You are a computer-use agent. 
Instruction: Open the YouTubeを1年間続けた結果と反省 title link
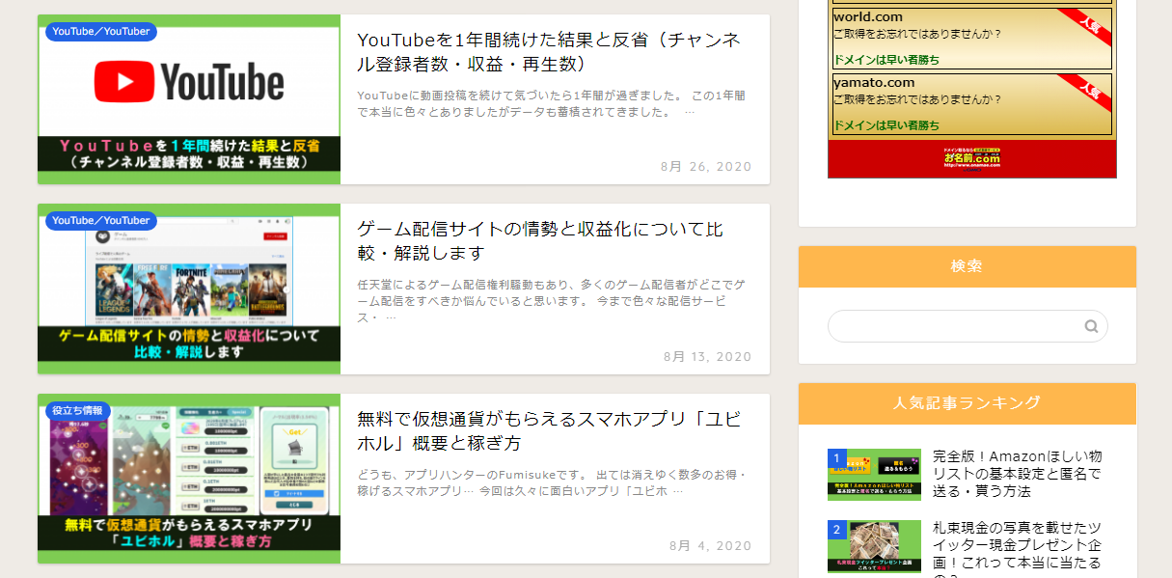548,52
